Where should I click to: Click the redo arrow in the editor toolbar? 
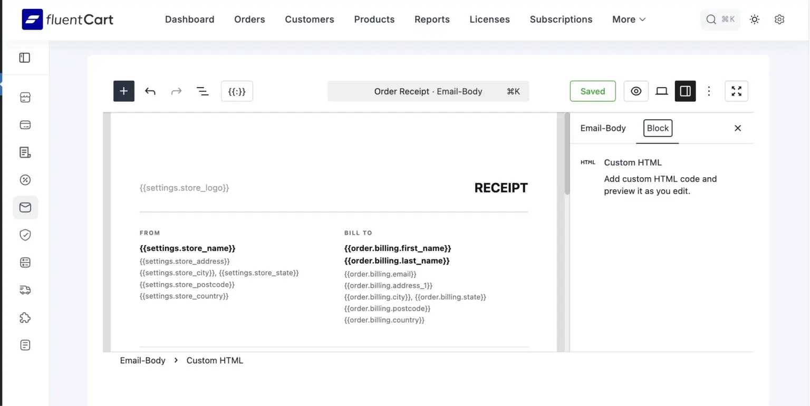point(176,91)
